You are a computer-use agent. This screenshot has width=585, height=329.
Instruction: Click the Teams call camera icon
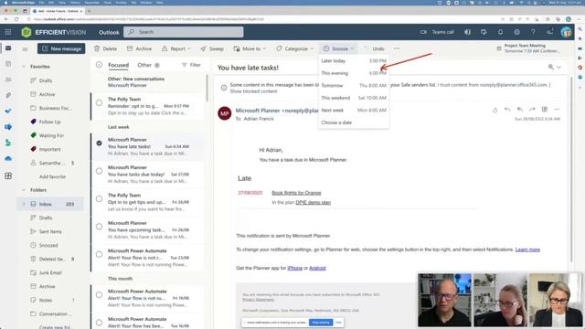click(x=423, y=32)
